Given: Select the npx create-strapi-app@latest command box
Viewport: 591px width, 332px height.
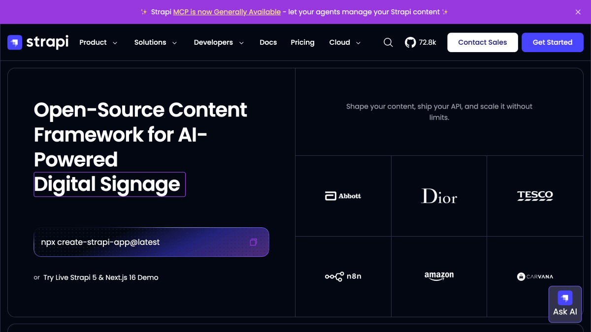Looking at the screenshot, I should (x=151, y=242).
